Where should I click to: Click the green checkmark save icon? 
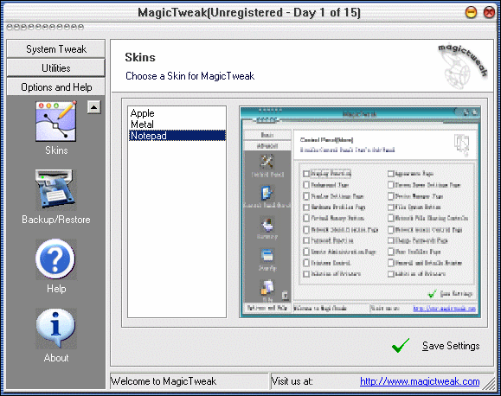coord(401,346)
